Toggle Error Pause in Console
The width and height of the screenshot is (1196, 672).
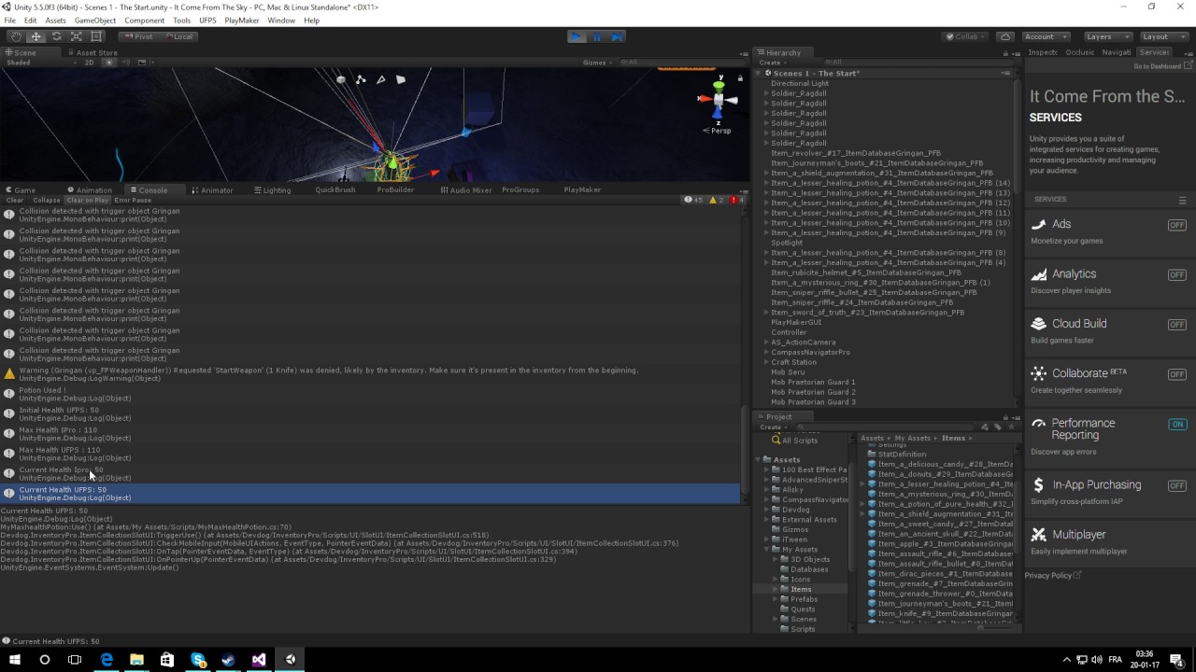(x=133, y=200)
